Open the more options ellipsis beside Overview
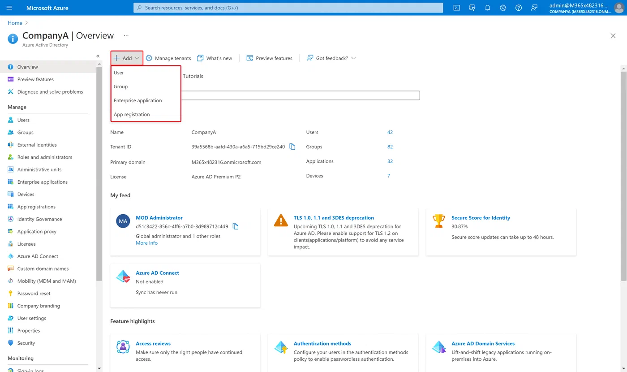 [126, 35]
